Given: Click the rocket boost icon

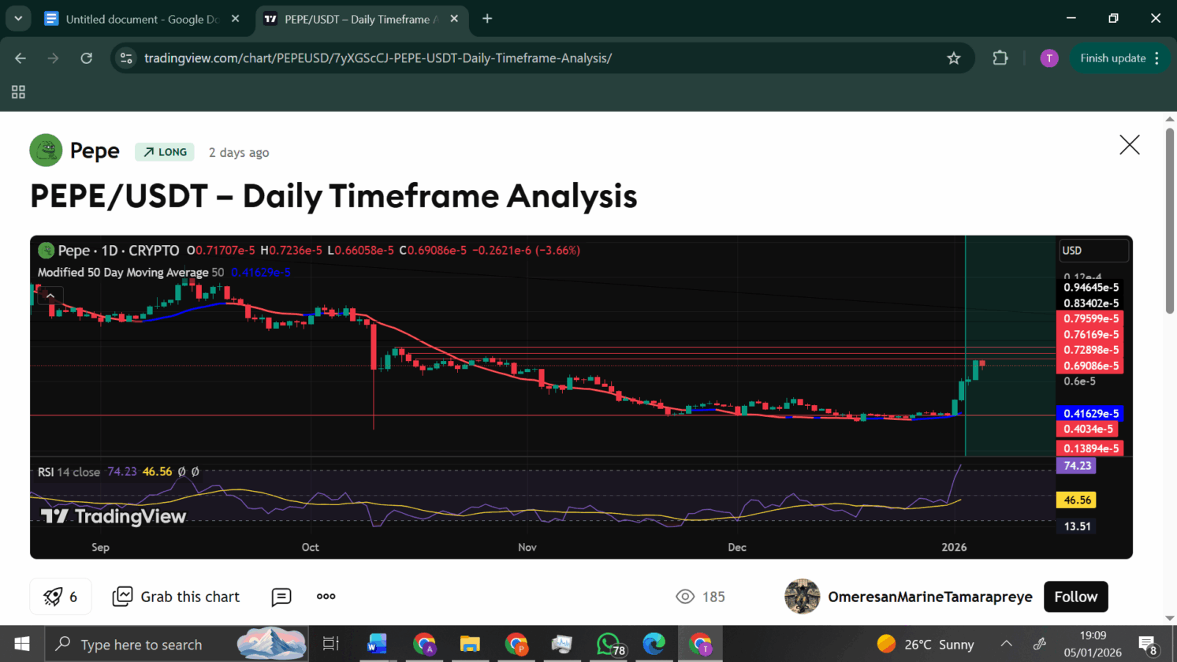Looking at the screenshot, I should click(x=53, y=597).
